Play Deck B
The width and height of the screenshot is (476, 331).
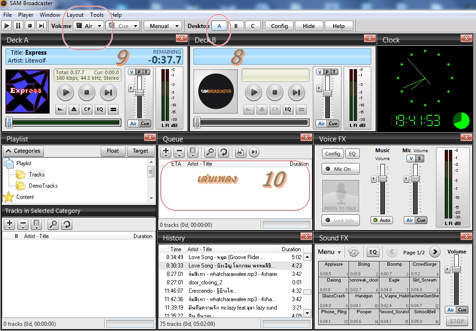(x=254, y=92)
